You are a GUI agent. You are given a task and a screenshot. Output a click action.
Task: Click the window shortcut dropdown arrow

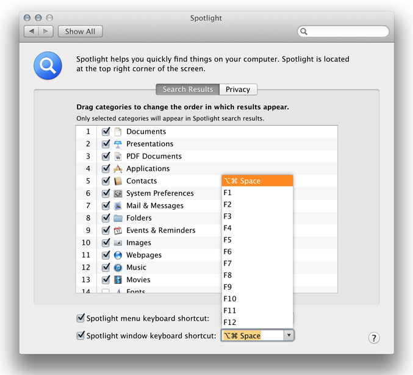(x=289, y=335)
